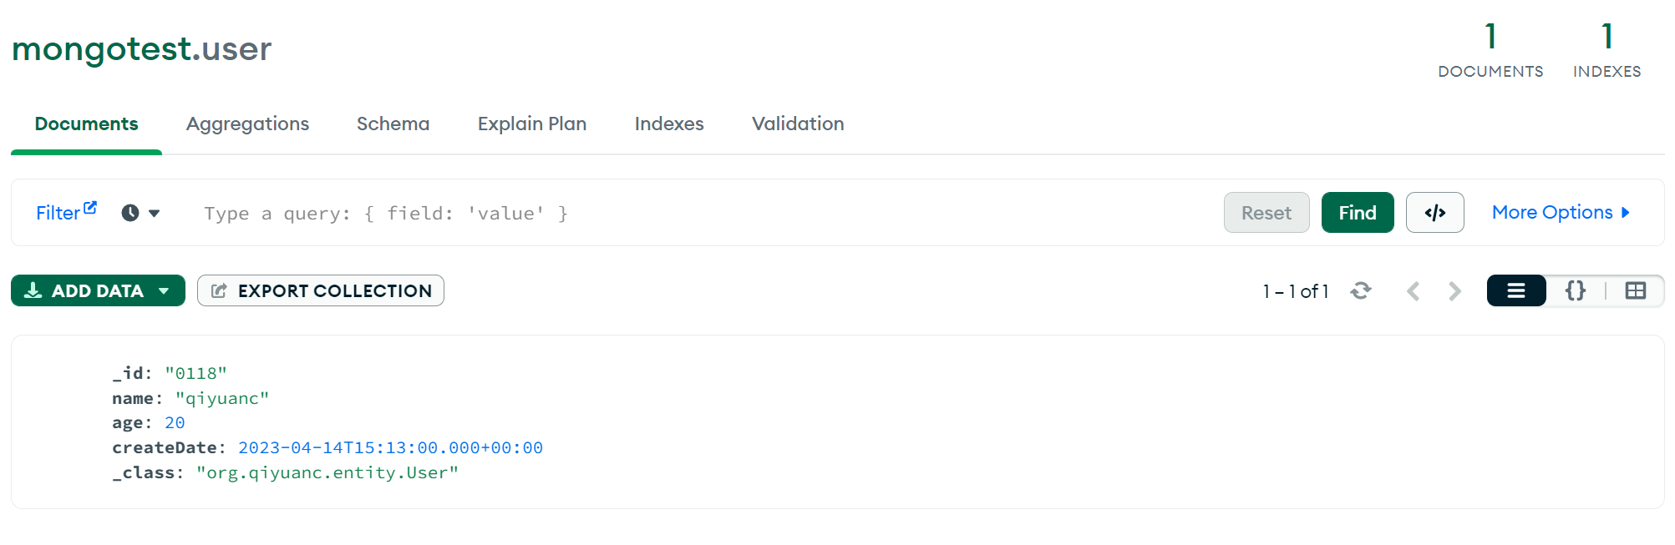Click the download icon on Add Data

pos(33,290)
